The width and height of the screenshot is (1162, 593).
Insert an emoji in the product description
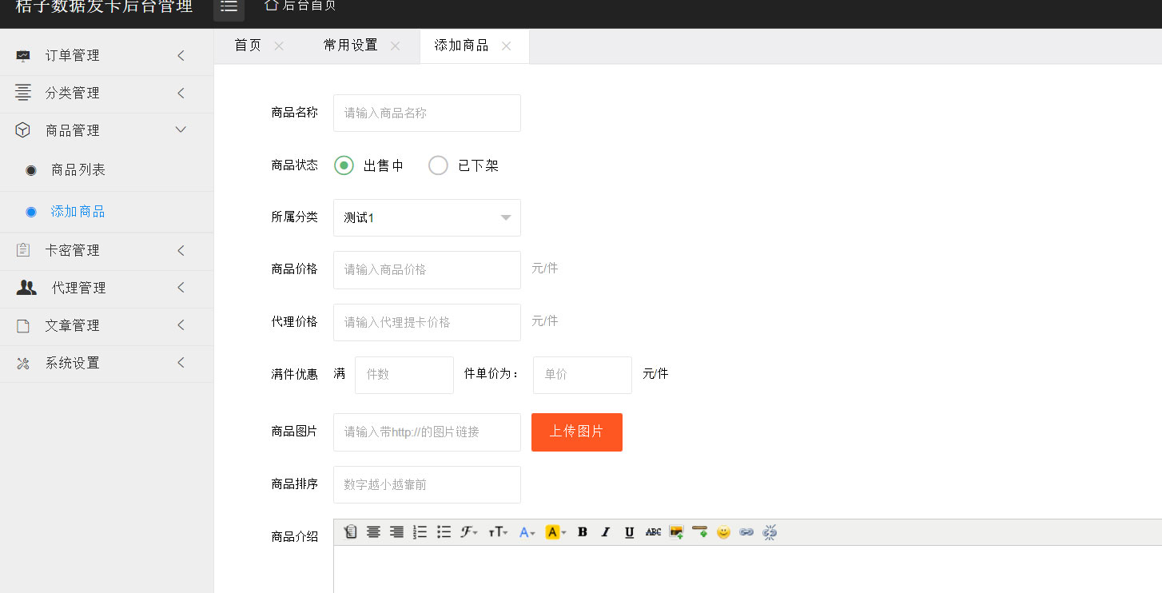coord(723,531)
